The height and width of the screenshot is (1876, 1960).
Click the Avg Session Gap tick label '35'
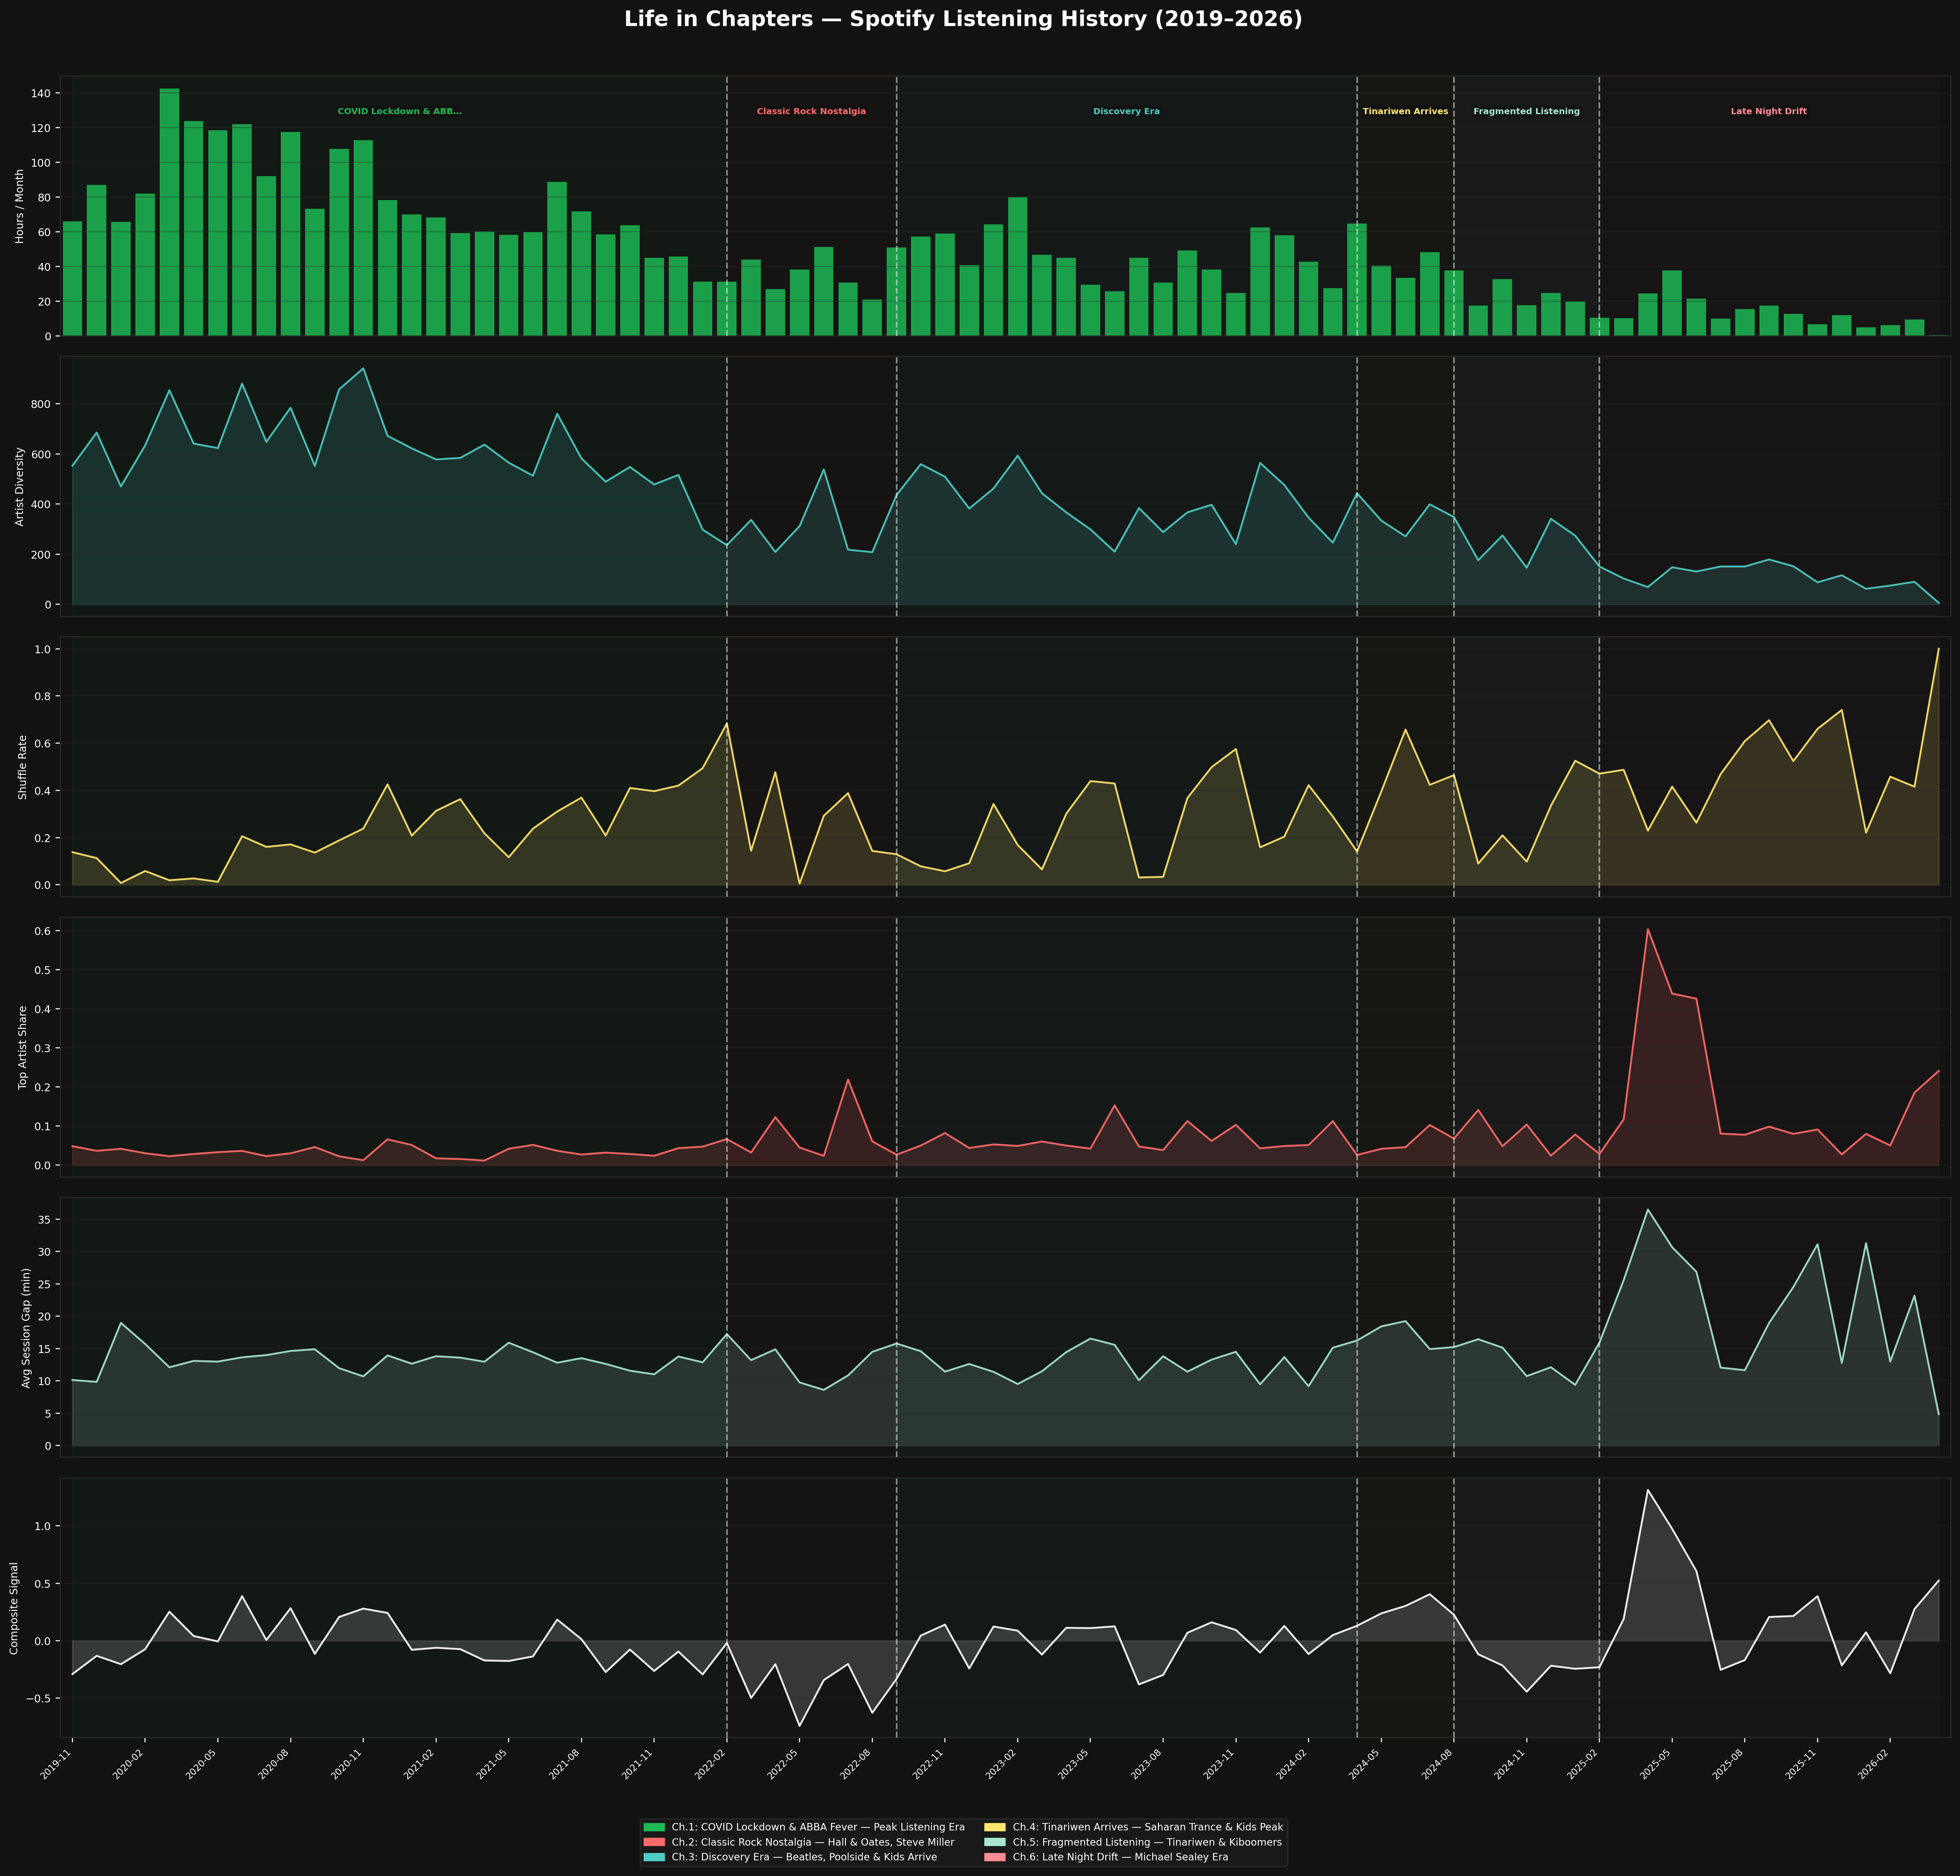(46, 1220)
